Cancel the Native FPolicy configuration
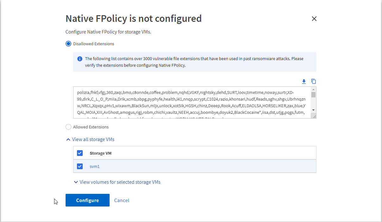This screenshot has height=222, width=382. coord(122,200)
